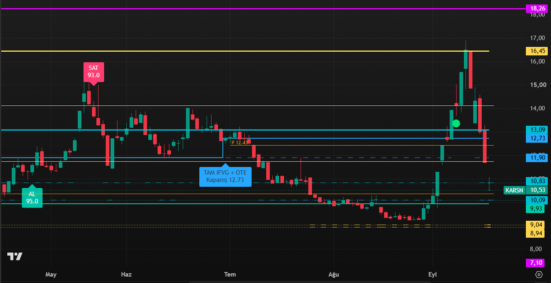Click the Eyl label on time axis
The image size is (551, 283).
click(x=433, y=274)
